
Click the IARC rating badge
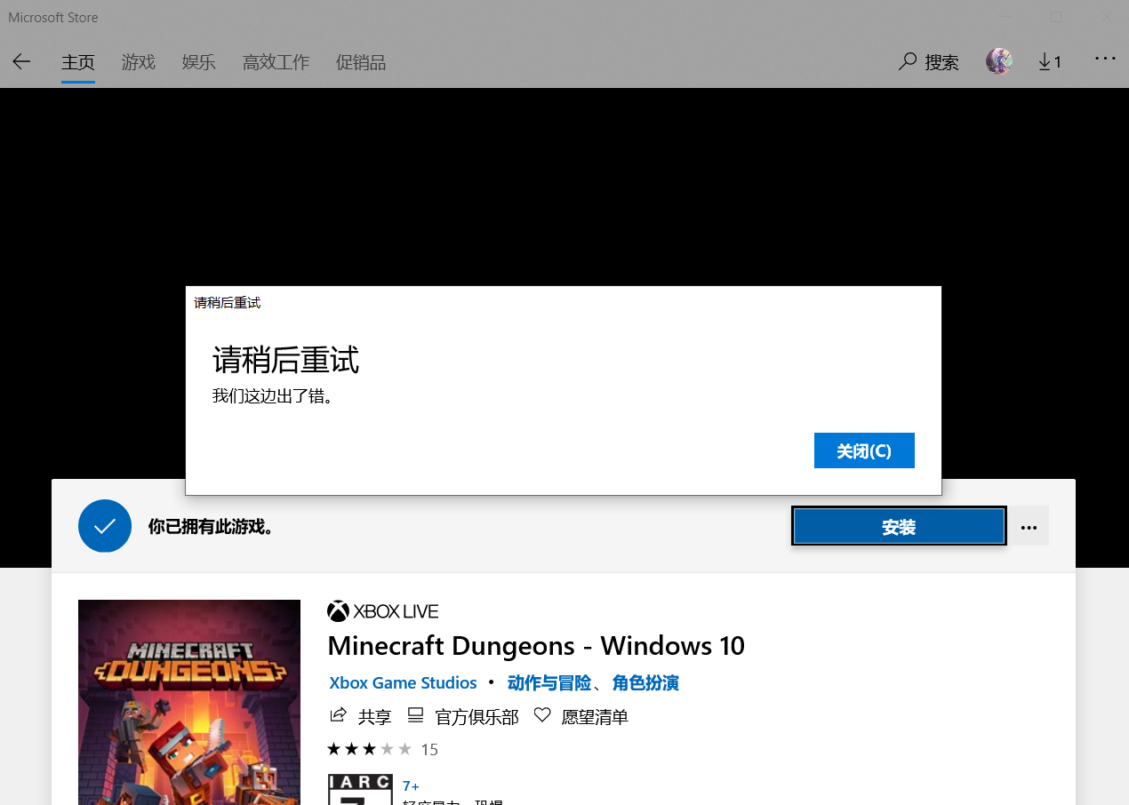(x=360, y=789)
